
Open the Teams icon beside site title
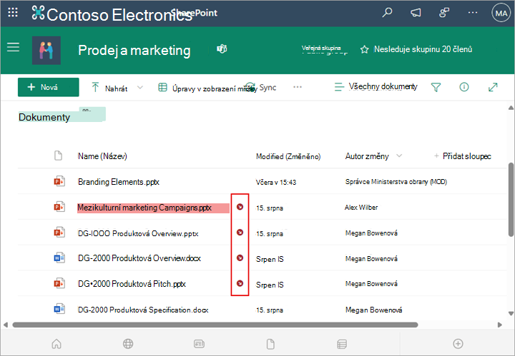222,49
